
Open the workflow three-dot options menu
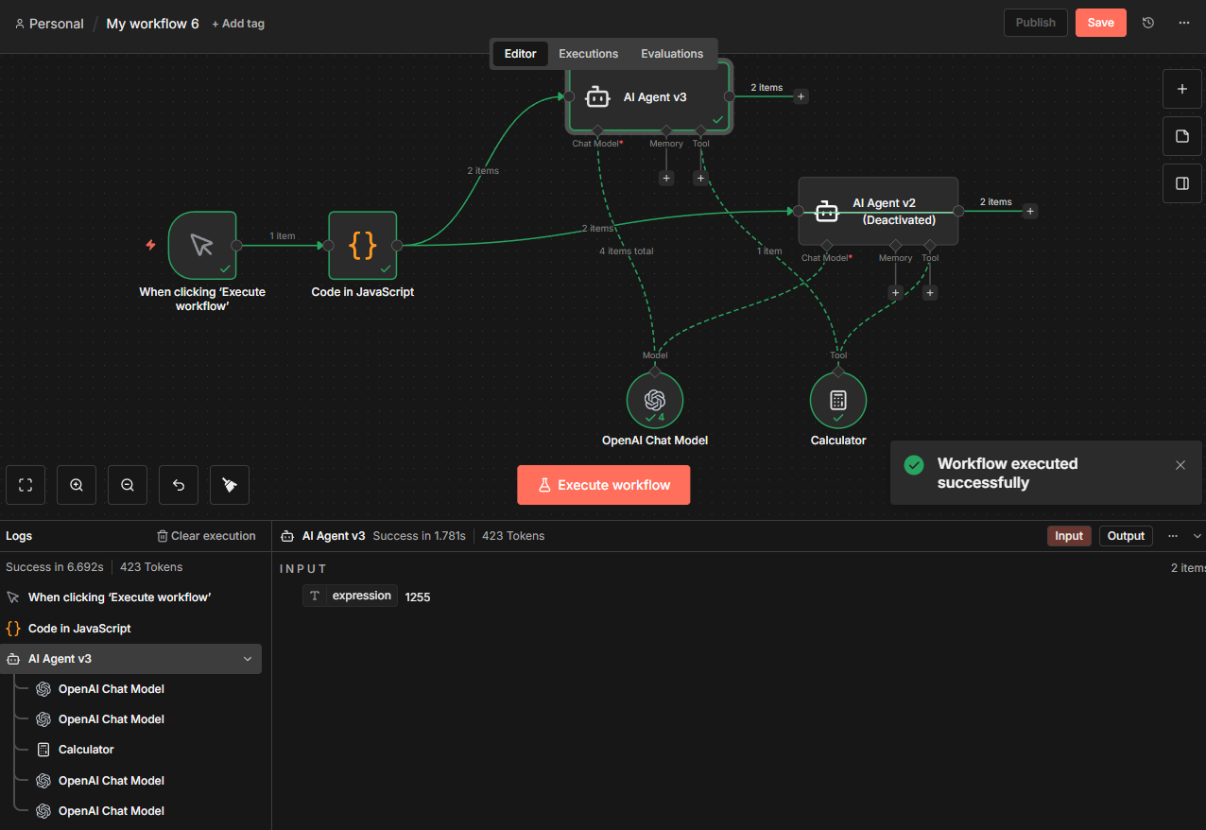1184,23
